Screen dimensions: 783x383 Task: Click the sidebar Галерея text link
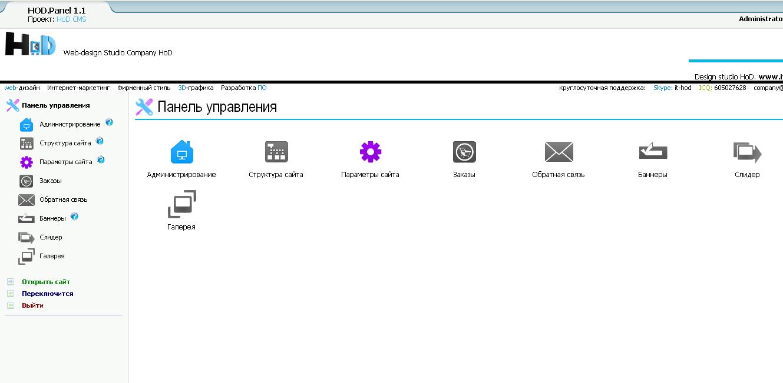(x=52, y=256)
